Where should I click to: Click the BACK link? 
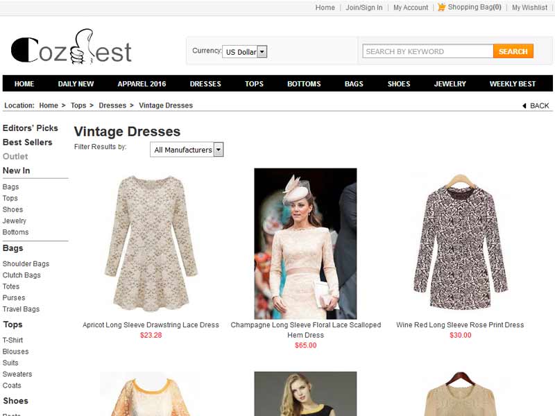[x=539, y=105]
